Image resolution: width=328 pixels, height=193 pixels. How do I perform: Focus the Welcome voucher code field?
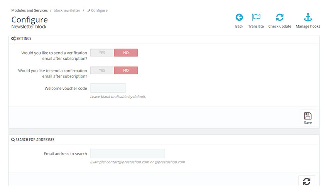click(108, 88)
